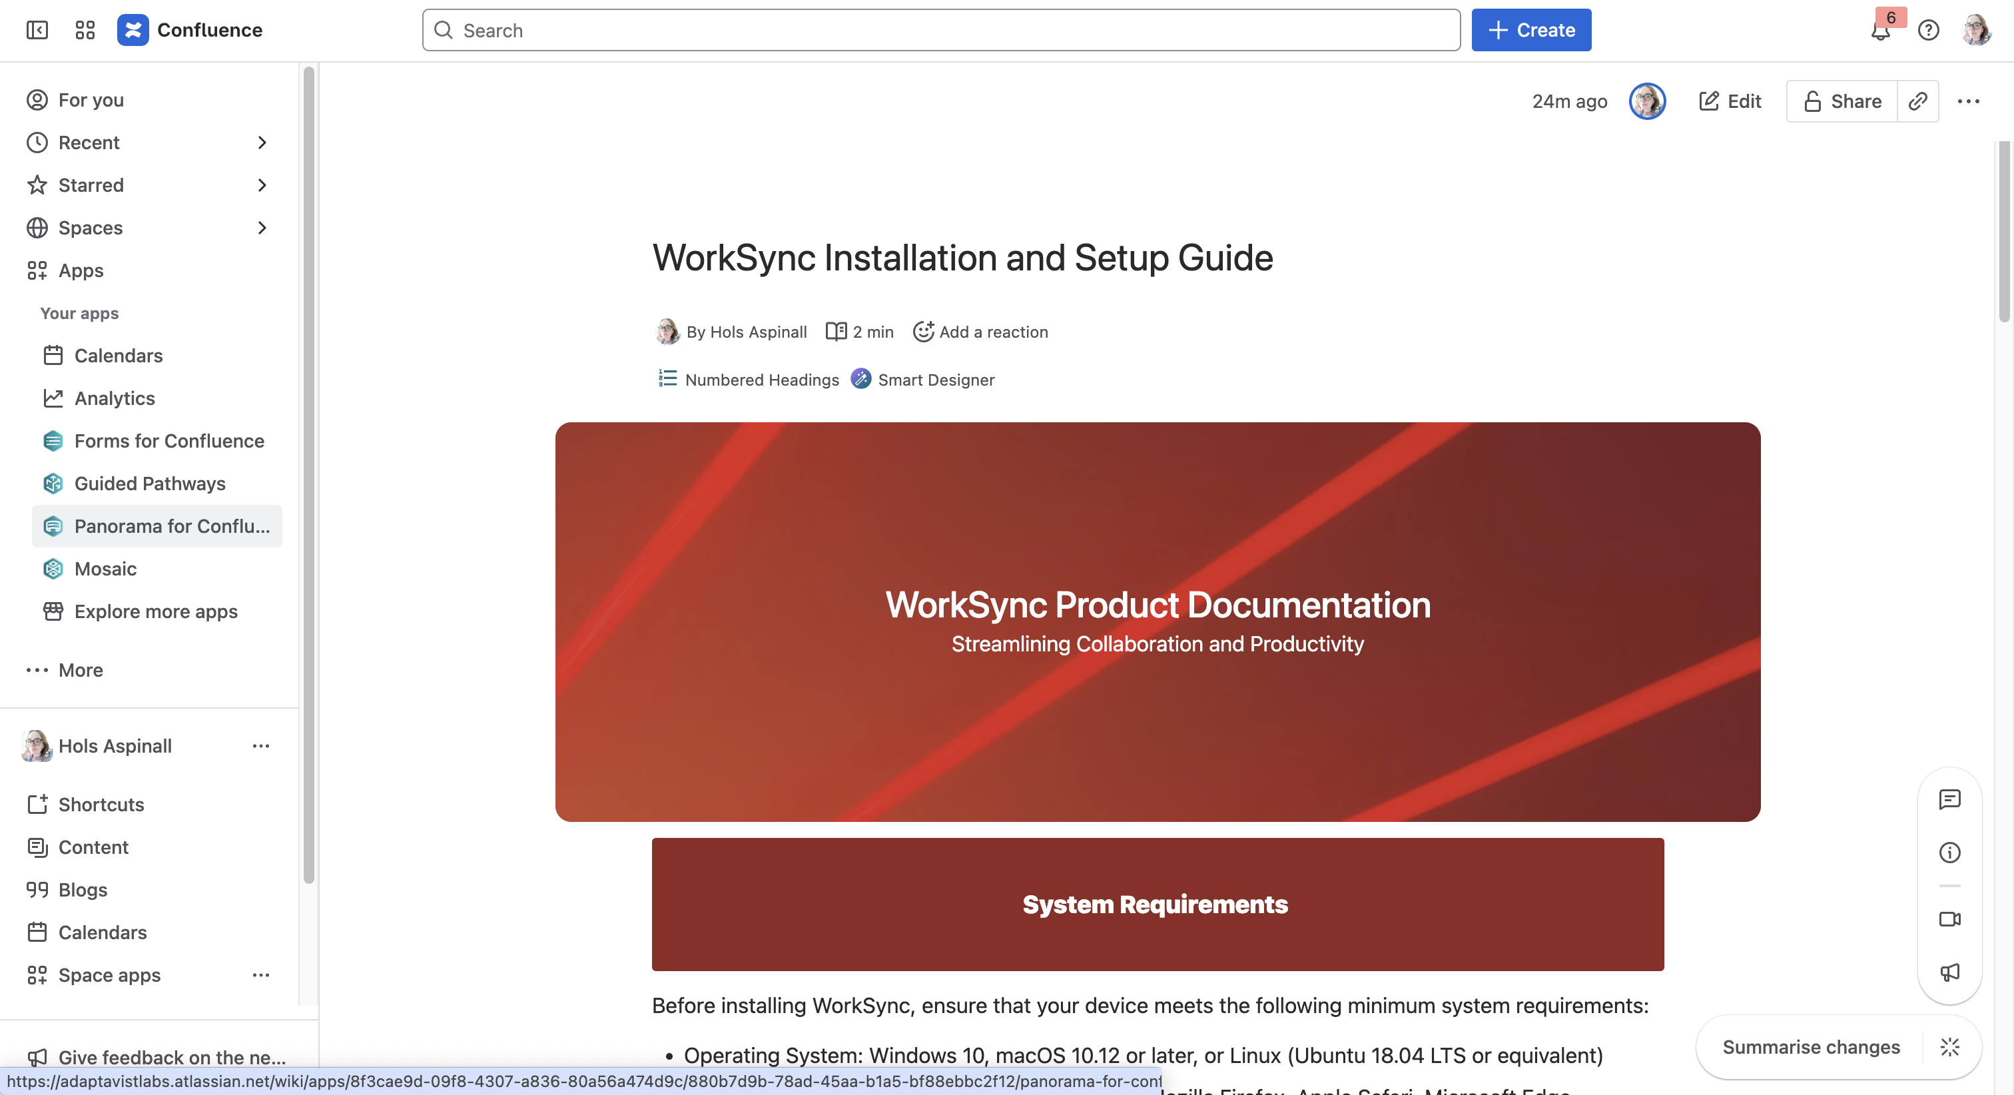Open Calendars under Your apps
The height and width of the screenshot is (1095, 2014).
click(157, 355)
